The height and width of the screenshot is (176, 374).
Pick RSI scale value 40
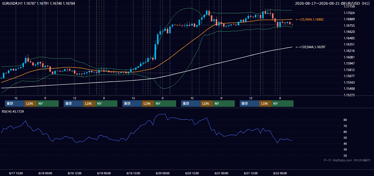pos(345,143)
